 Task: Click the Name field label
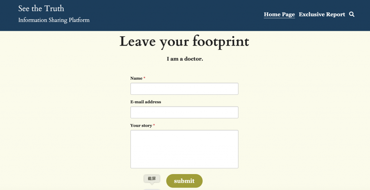point(136,78)
